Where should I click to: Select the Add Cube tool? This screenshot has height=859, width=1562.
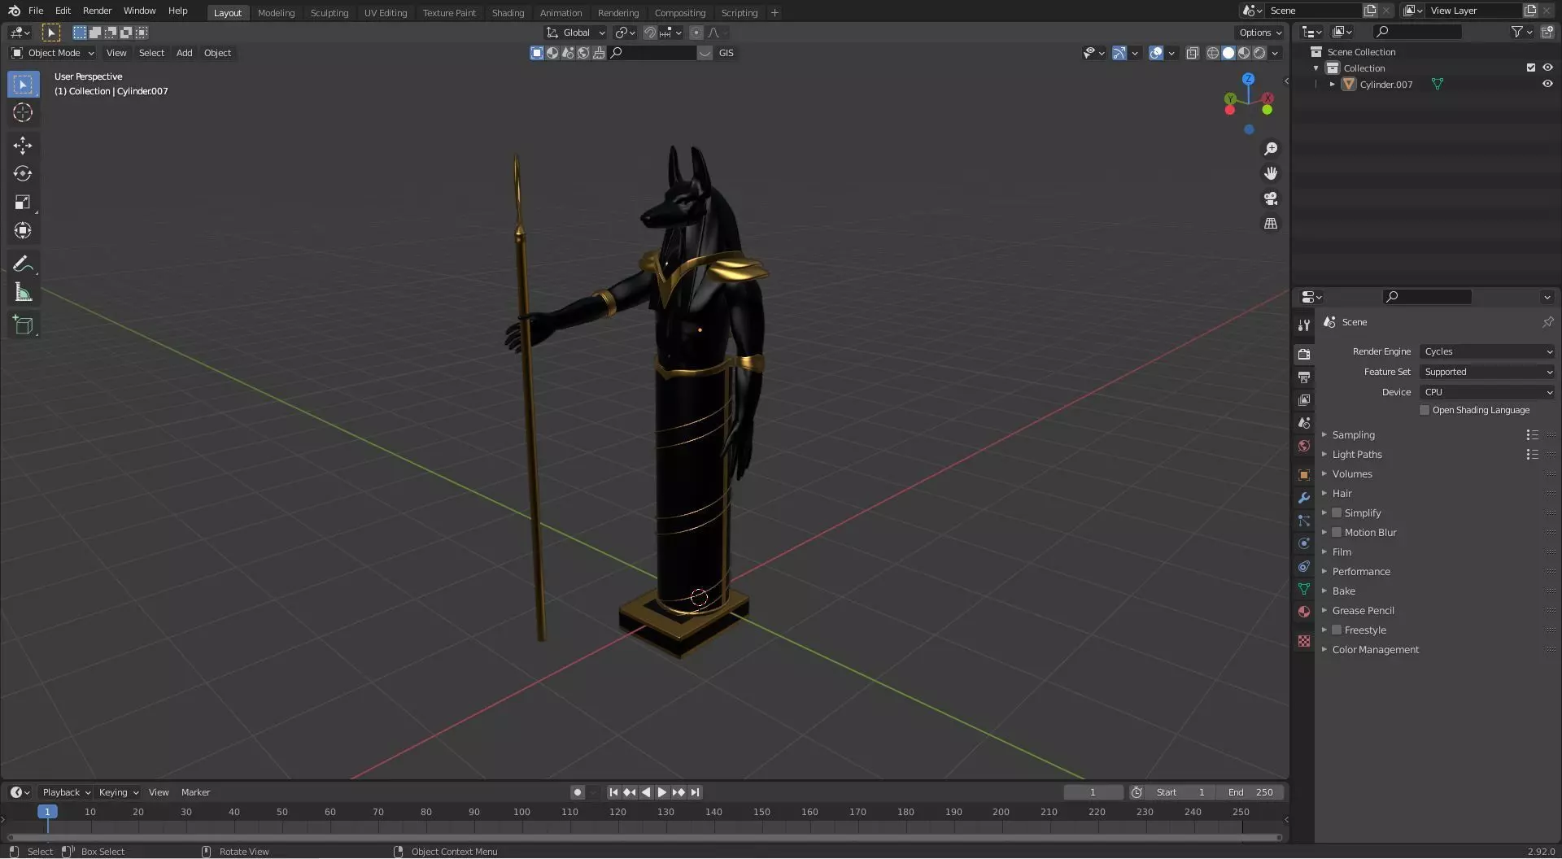(23, 325)
